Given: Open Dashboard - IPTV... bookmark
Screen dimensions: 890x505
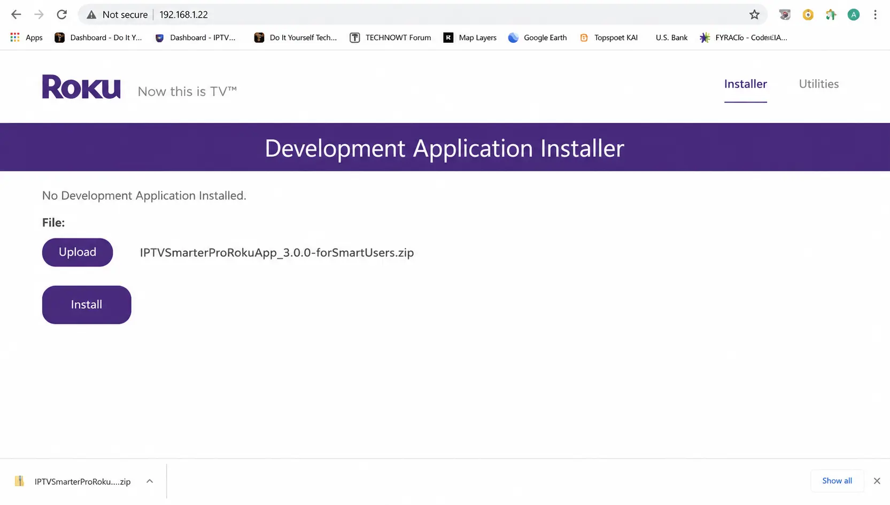Looking at the screenshot, I should [x=195, y=37].
